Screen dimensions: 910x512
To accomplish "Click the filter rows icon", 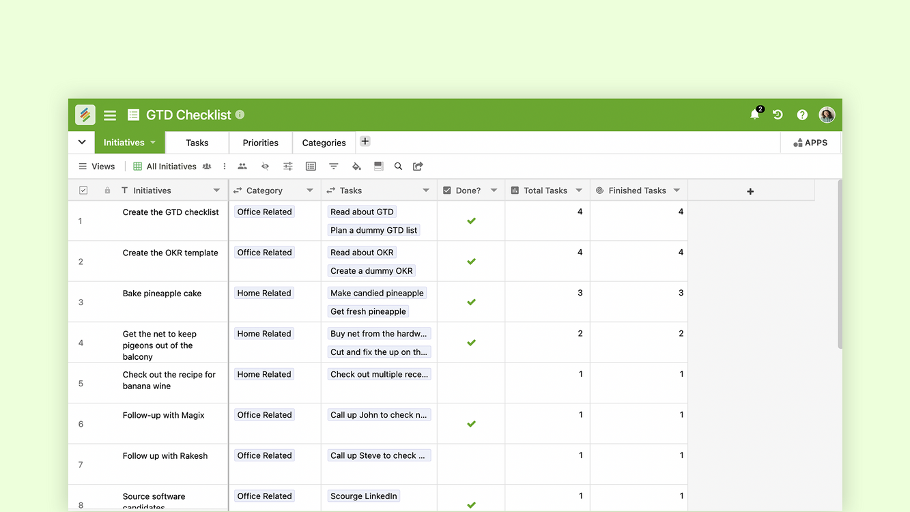I will tap(334, 166).
